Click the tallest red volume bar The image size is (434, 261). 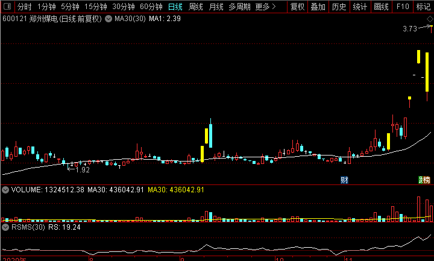tap(418, 209)
